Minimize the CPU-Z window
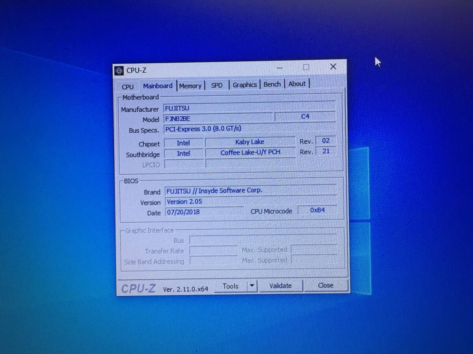473x354 pixels. [280, 68]
